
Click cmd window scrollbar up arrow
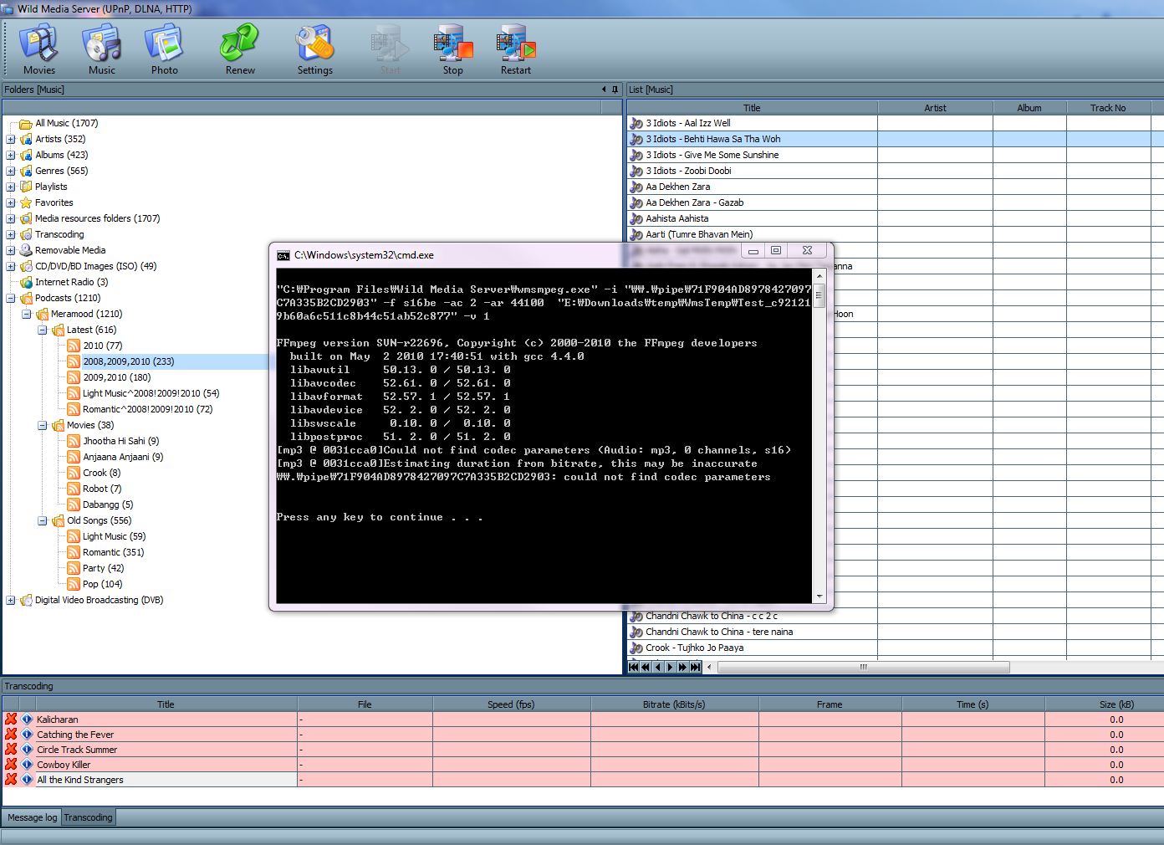[819, 275]
